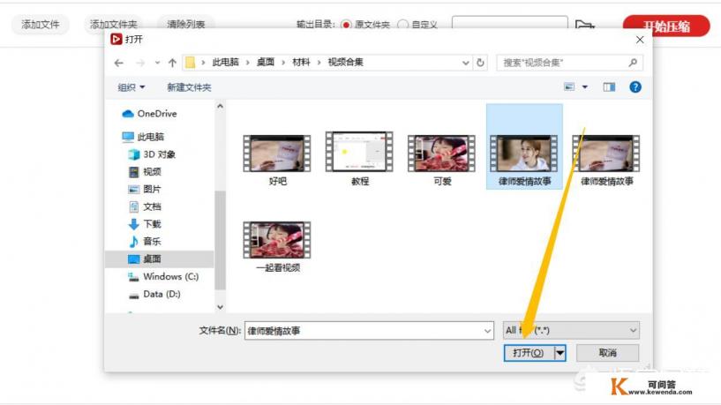Viewport: 721px width, 405px height.
Task: Click the 打开(O) button
Action: click(x=529, y=353)
